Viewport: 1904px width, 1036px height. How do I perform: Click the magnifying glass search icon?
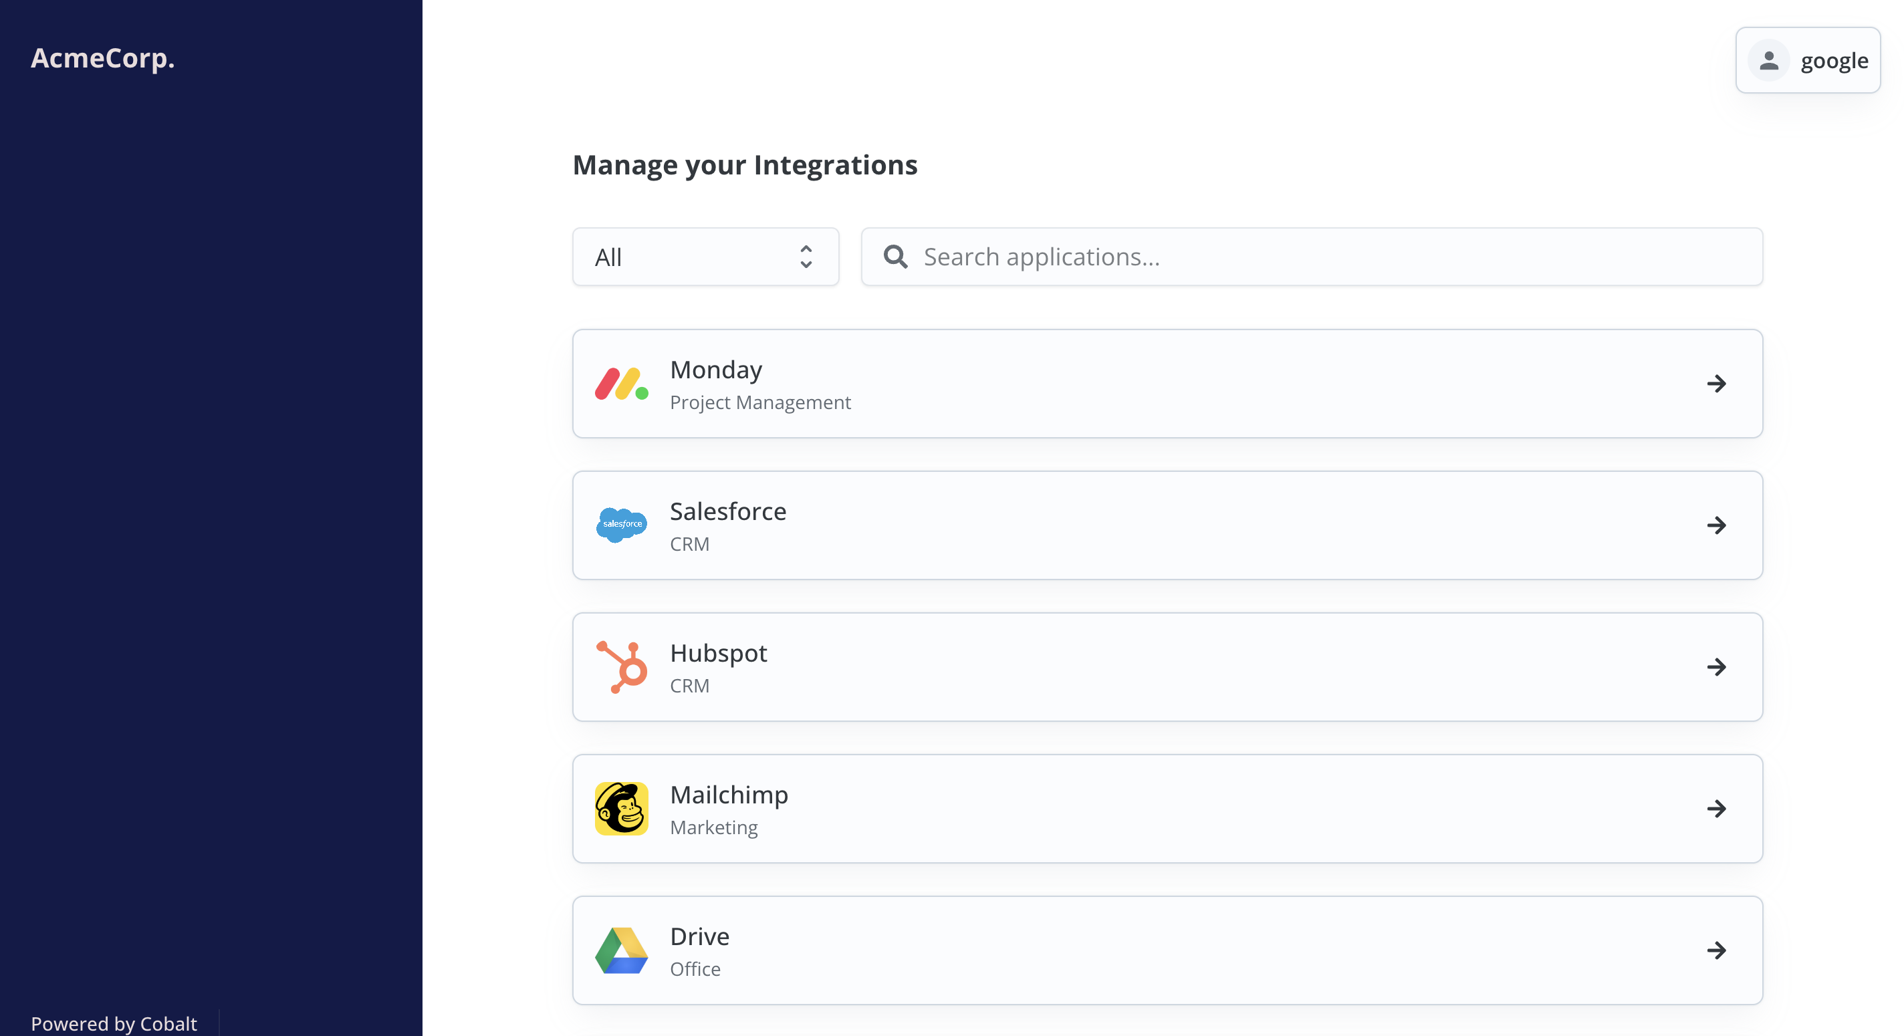895,257
